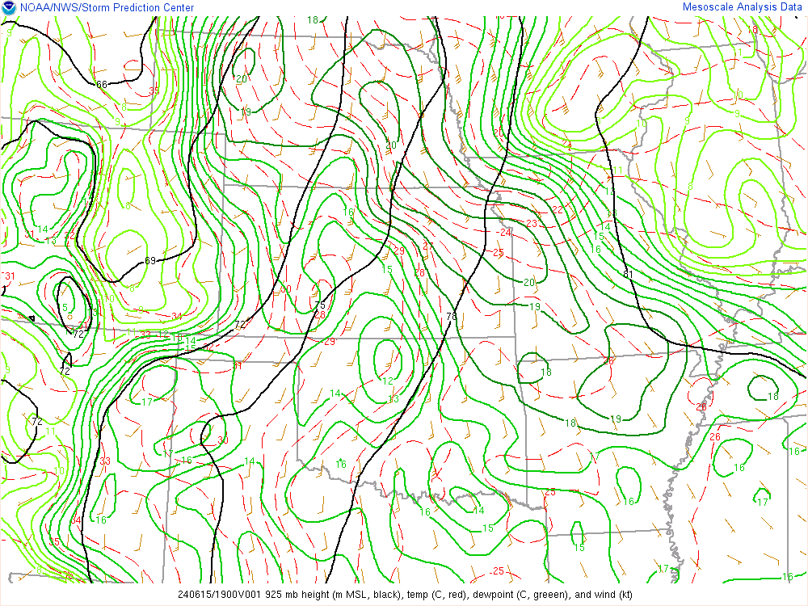Click the green 12 dewpoint label

point(388,381)
